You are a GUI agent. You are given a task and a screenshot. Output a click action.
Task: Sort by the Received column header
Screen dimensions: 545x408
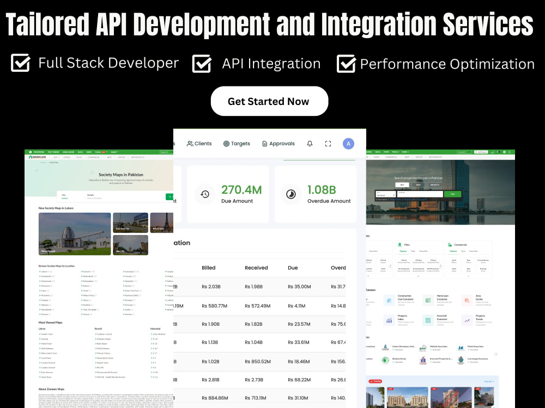point(256,268)
